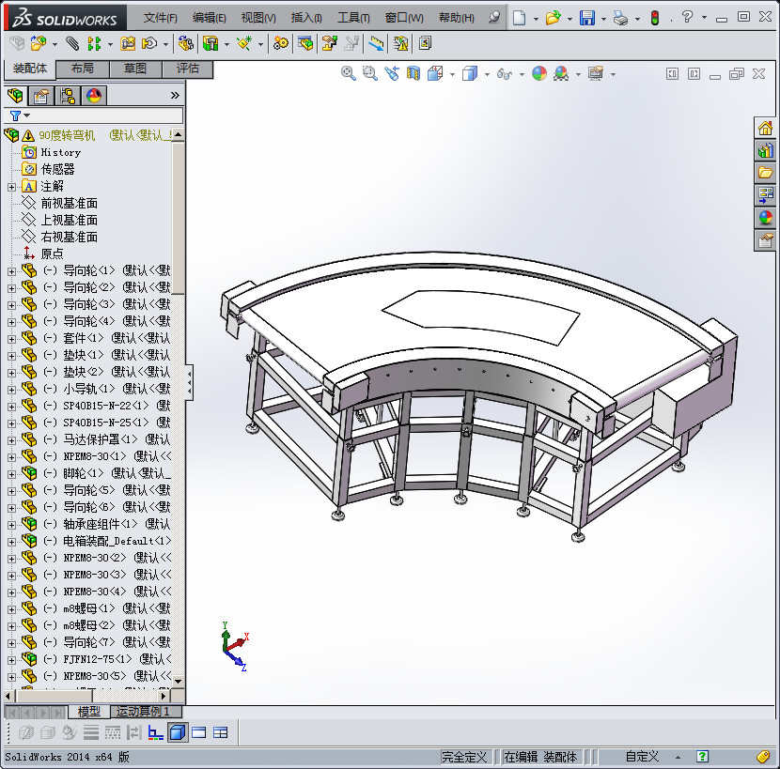Viewport: 780px width, 769px height.
Task: Expand the 导向轮<1> component node
Action: tap(11, 272)
